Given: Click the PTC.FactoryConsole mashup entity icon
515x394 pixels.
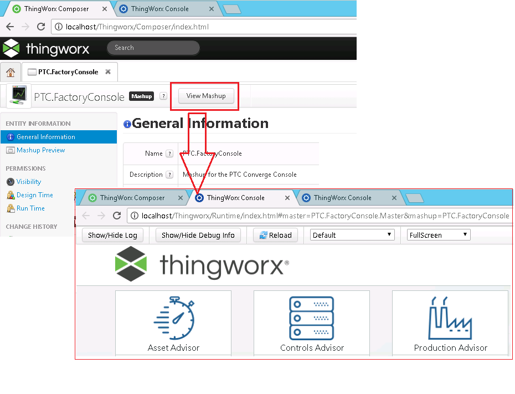Looking at the screenshot, I should 19,96.
